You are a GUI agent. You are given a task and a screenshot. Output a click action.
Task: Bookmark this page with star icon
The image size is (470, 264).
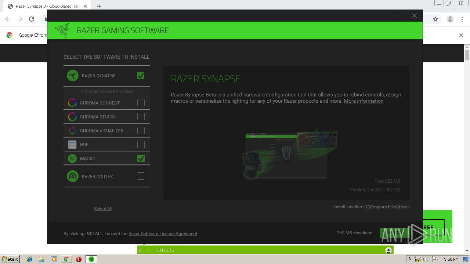pyautogui.click(x=435, y=19)
